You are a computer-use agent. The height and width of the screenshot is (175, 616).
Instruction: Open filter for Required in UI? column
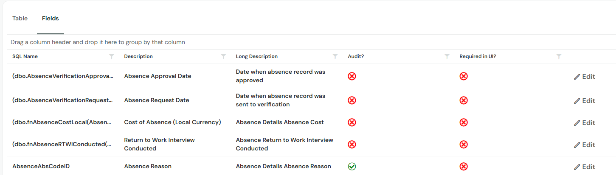coord(559,56)
